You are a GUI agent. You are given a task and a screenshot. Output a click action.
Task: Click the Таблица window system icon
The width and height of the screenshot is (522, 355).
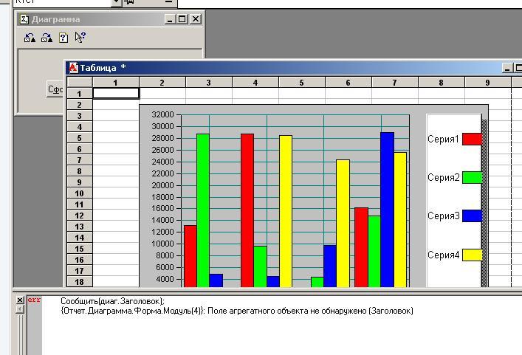[73, 68]
